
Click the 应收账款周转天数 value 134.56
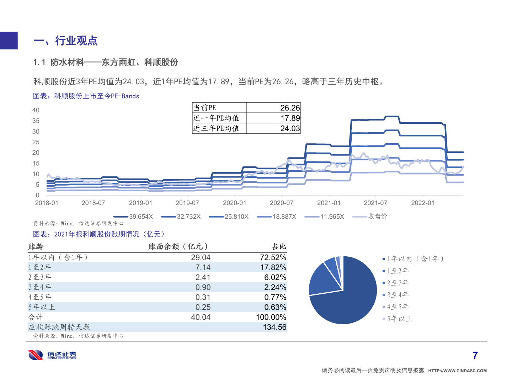(x=274, y=327)
